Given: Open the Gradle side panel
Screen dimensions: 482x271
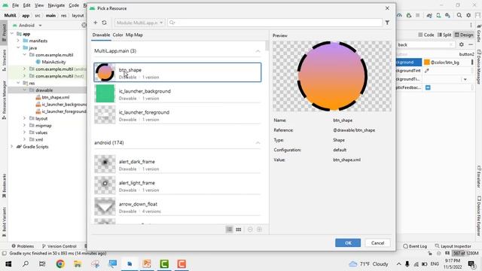Looking at the screenshot, I should coord(479,33).
